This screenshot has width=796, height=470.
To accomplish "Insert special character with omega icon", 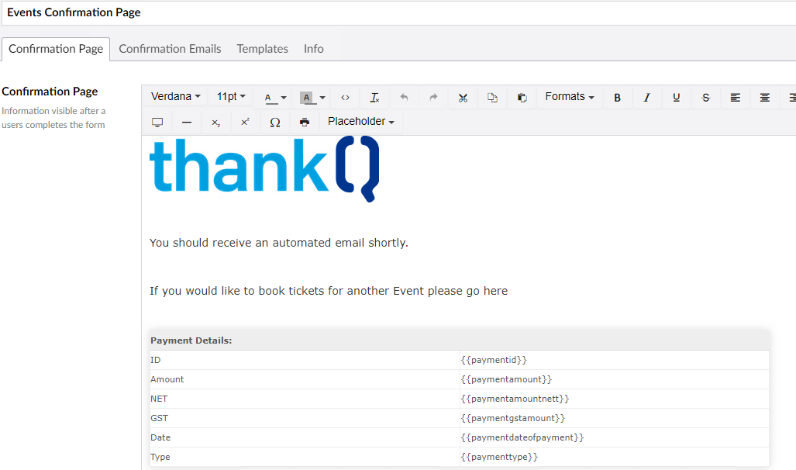I will coord(274,123).
